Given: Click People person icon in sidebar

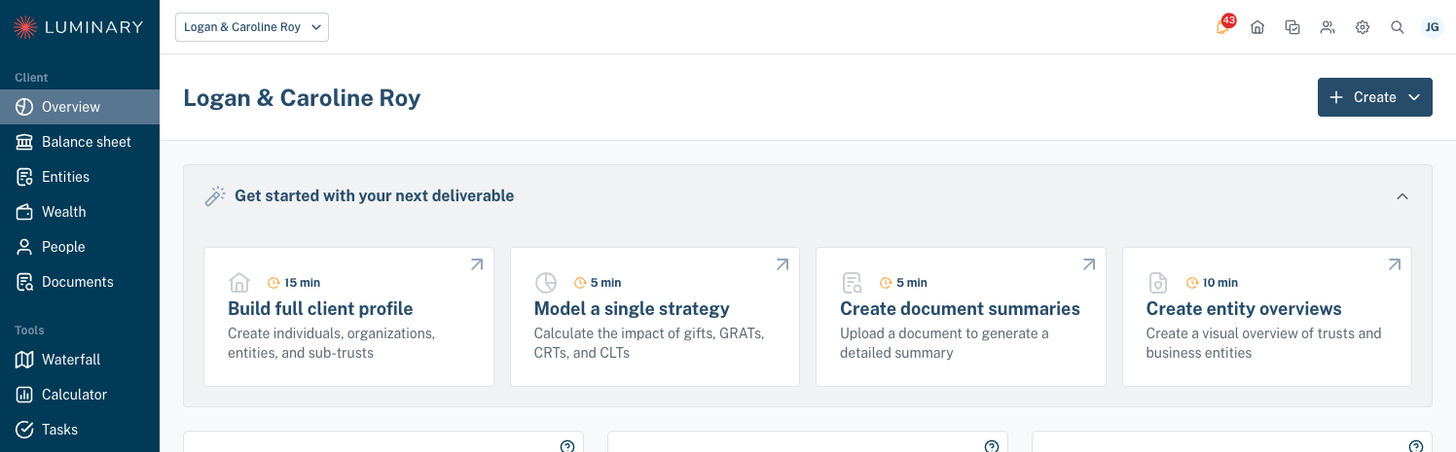Looking at the screenshot, I should pyautogui.click(x=24, y=247).
